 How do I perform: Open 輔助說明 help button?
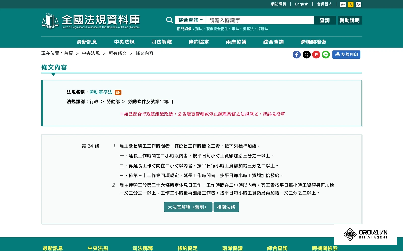click(349, 20)
